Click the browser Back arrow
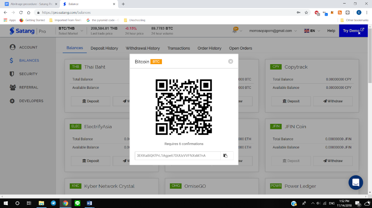The height and width of the screenshot is (208, 372). (x=6, y=13)
